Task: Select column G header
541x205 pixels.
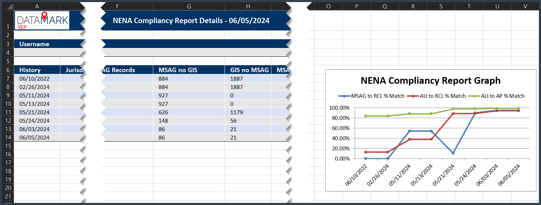Action: pyautogui.click(x=189, y=6)
